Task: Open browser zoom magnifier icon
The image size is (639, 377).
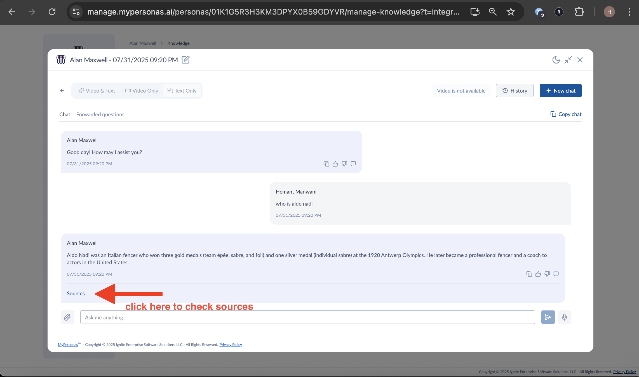Action: pos(493,12)
